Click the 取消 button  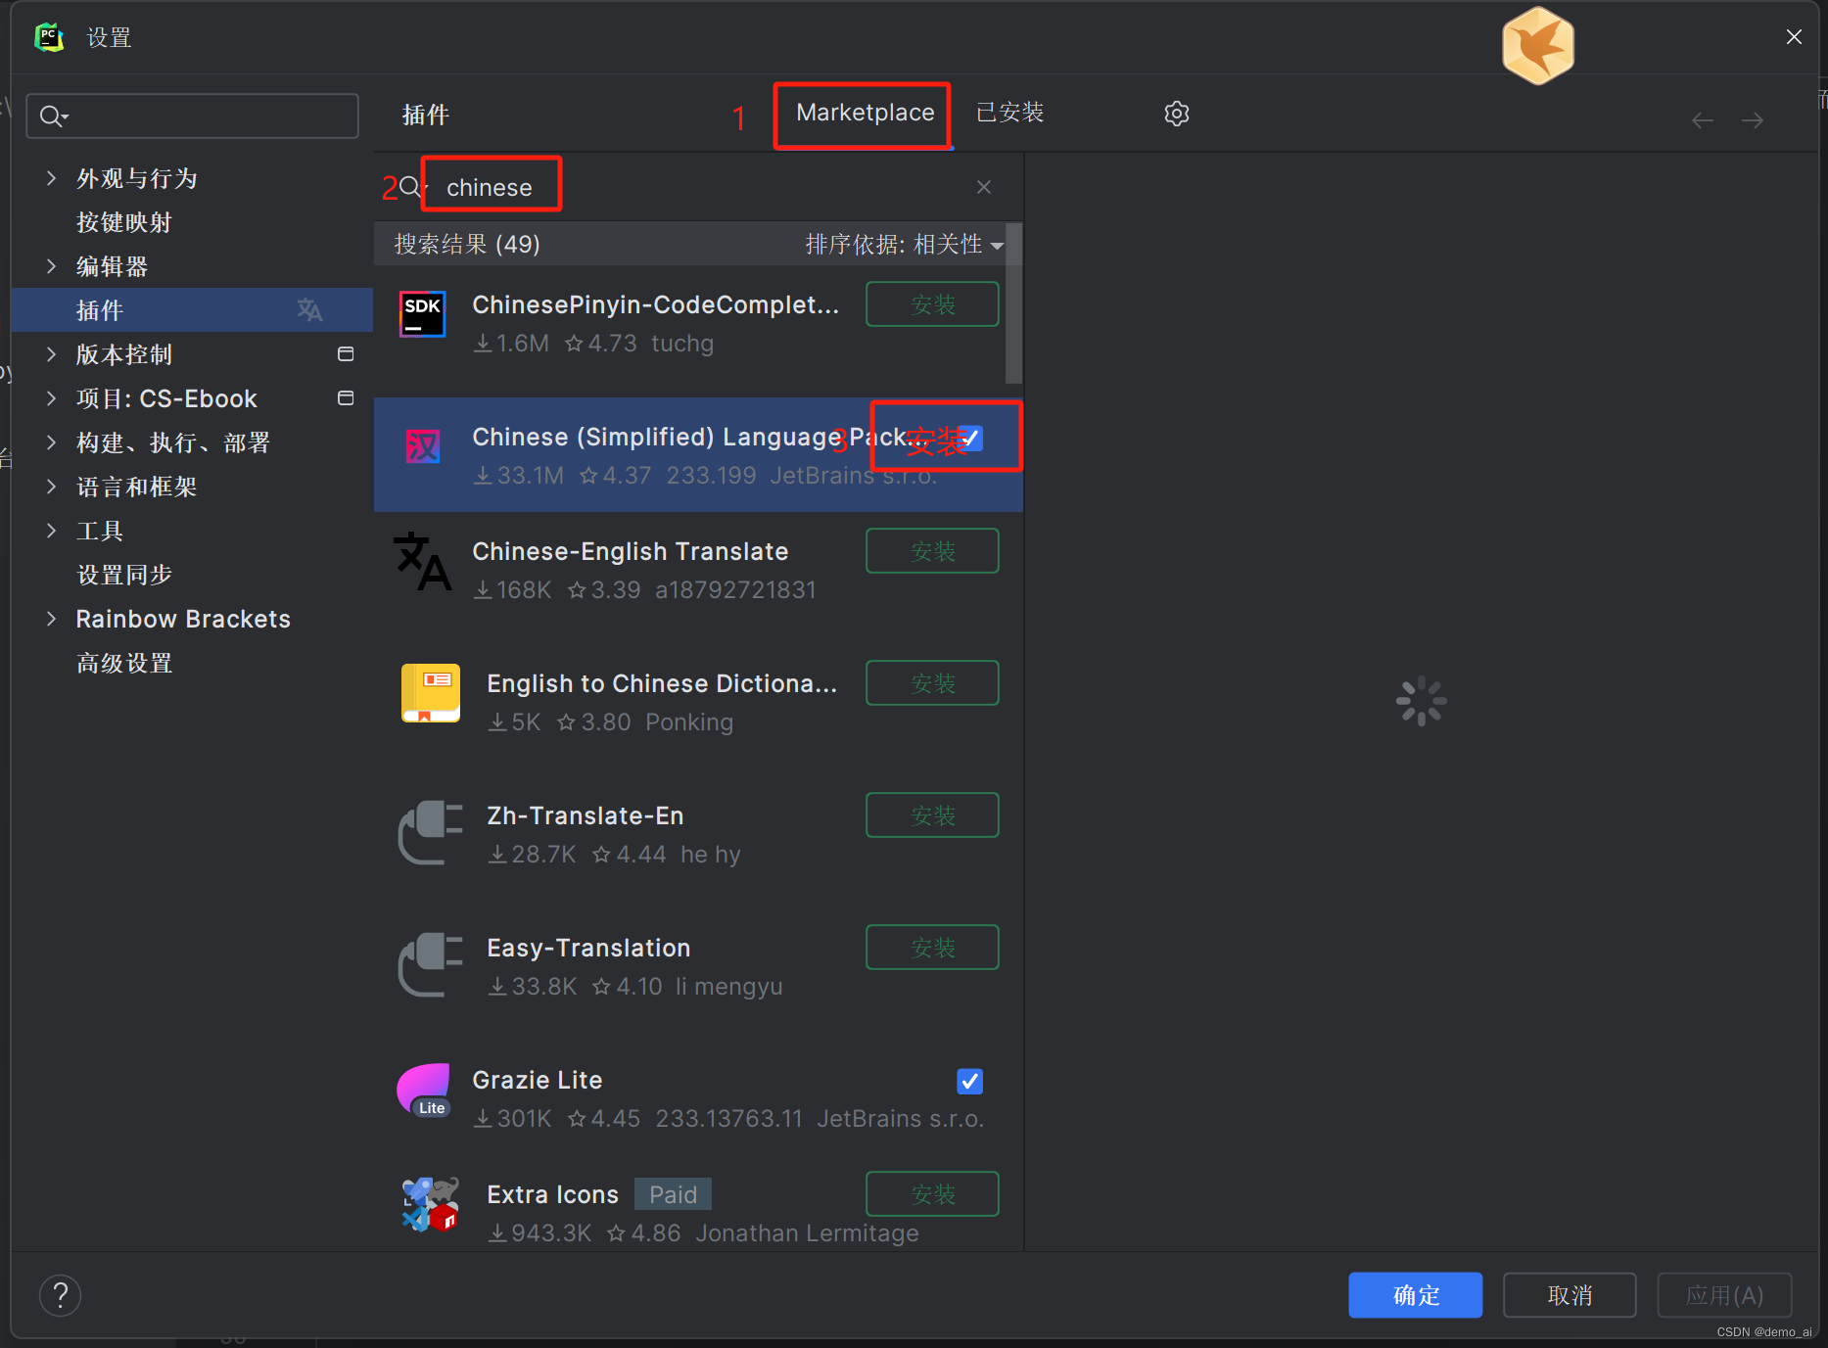(x=1570, y=1295)
